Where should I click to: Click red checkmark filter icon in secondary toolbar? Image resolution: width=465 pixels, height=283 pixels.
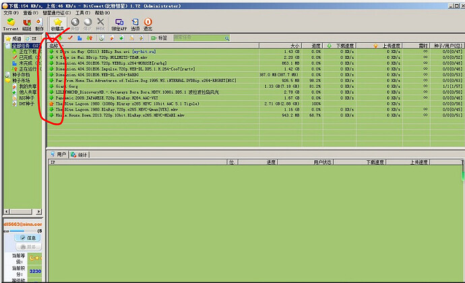[x=70, y=38]
